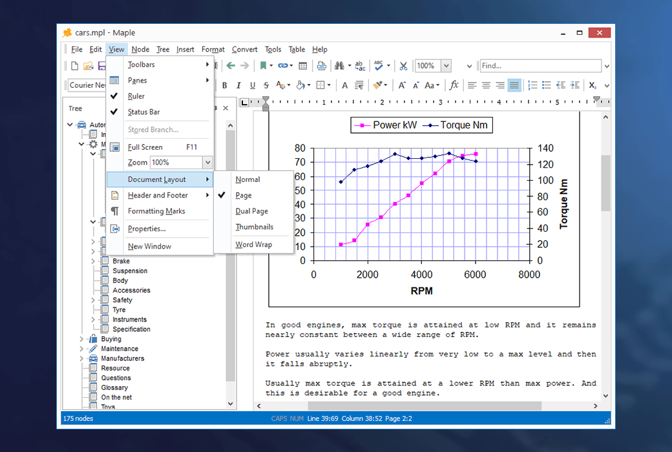Click the scissors Cut icon
This screenshot has width=672, height=452.
(x=403, y=66)
